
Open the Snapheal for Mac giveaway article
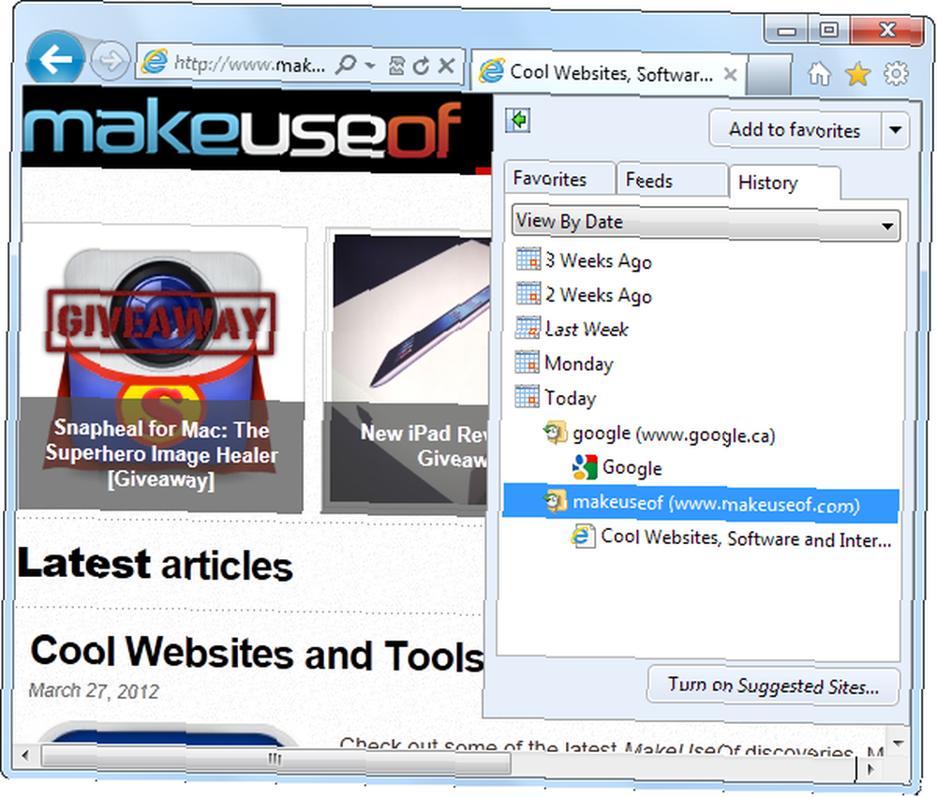[x=161, y=369]
